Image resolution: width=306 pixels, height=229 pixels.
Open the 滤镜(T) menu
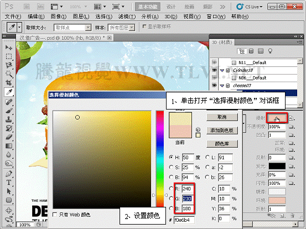(x=127, y=17)
